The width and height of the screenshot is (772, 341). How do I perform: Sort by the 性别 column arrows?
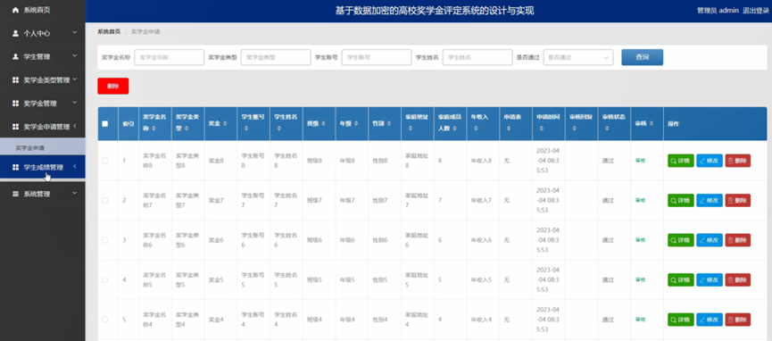tap(389, 124)
